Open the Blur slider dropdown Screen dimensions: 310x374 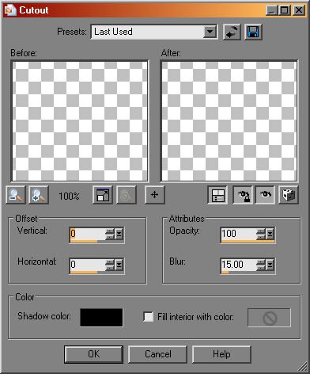[270, 265]
